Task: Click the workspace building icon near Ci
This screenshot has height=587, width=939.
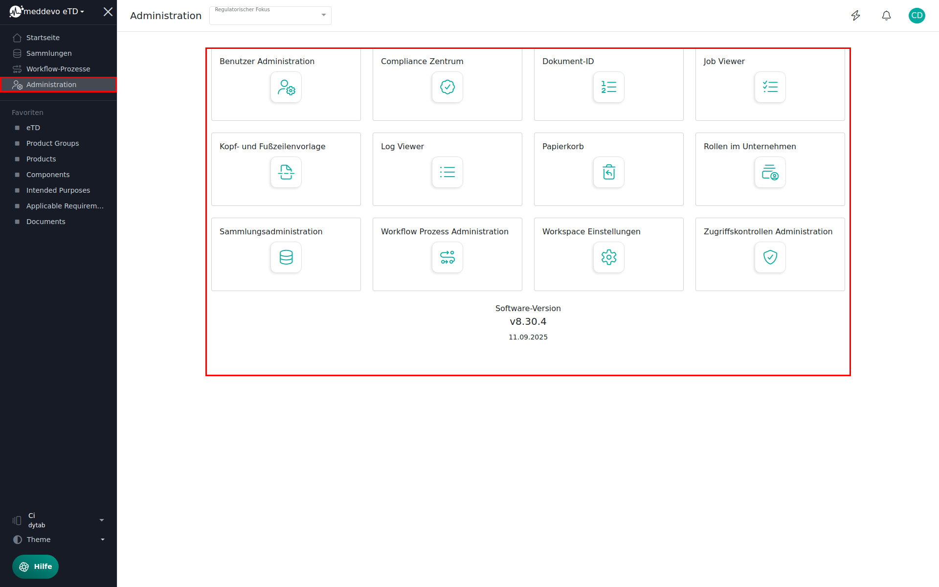Action: [17, 520]
